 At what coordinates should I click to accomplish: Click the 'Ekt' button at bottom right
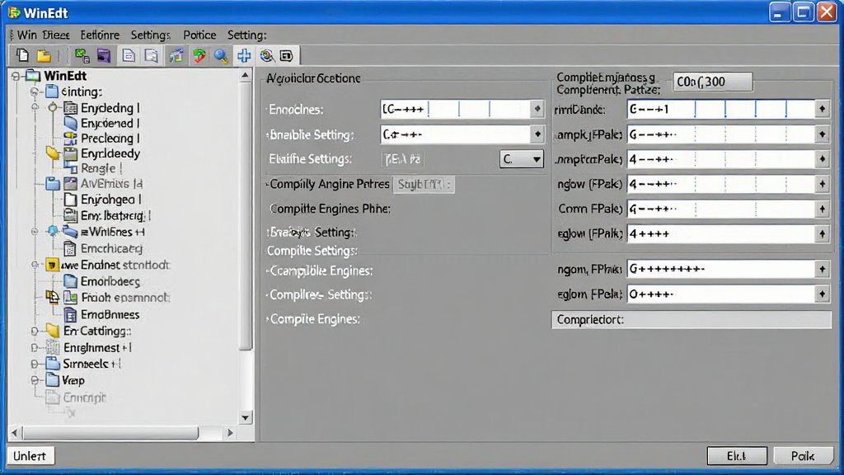[x=737, y=456]
